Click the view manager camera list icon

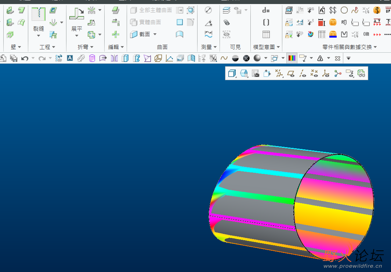coord(256,73)
